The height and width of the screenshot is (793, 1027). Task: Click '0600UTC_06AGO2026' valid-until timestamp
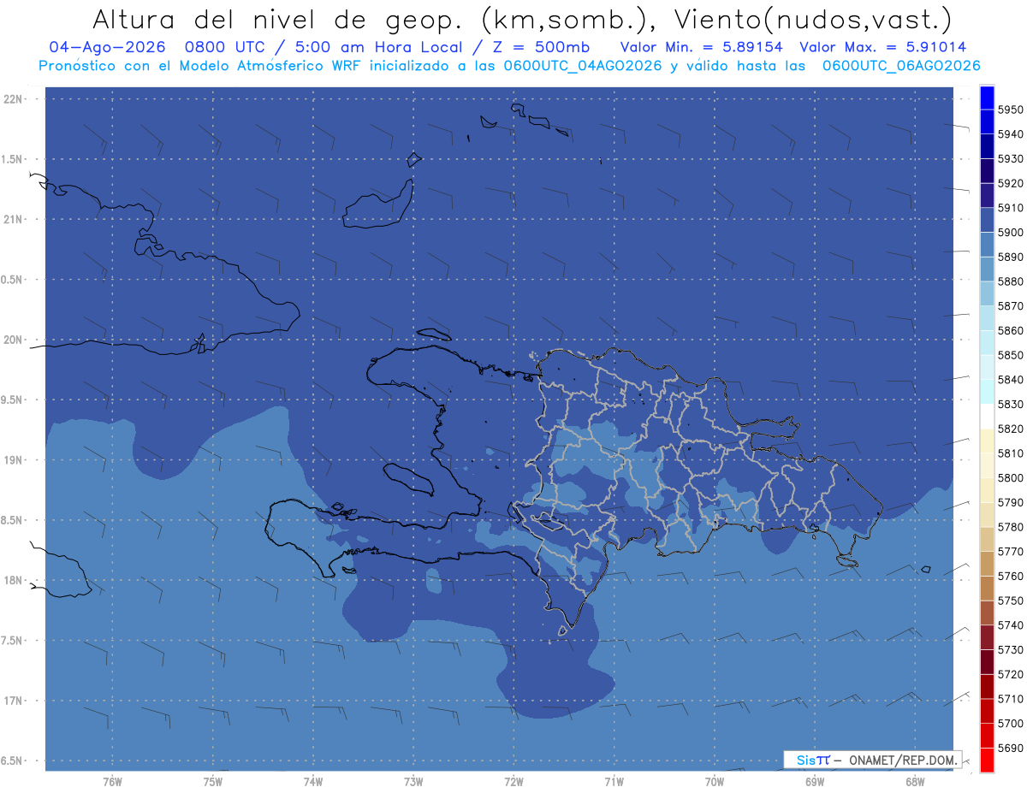click(x=901, y=66)
